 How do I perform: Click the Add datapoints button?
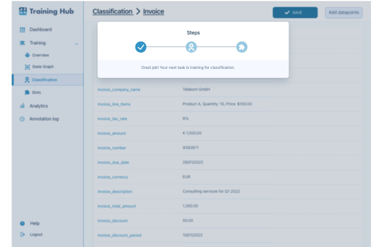[344, 12]
